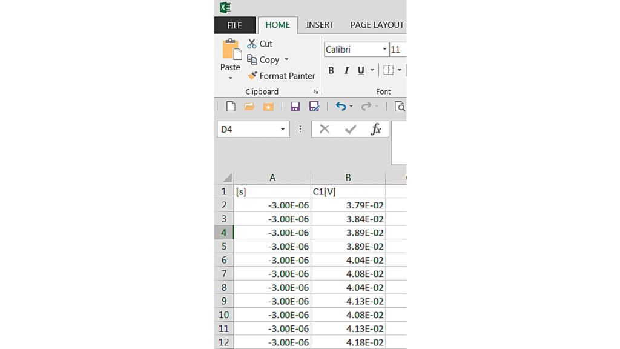620x349 pixels.
Task: Click the Save As icon
Action: (314, 107)
